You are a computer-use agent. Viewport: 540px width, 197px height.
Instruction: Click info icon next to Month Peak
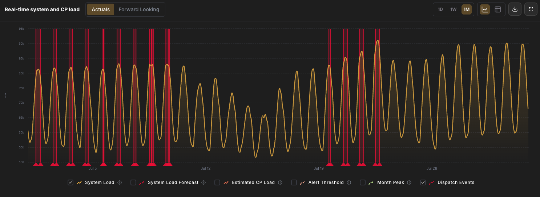[409, 182]
